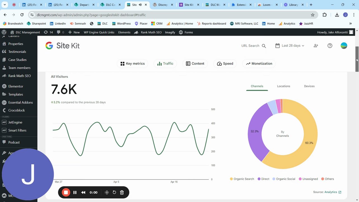Click the page vertical scrollbar thumb

[357, 59]
